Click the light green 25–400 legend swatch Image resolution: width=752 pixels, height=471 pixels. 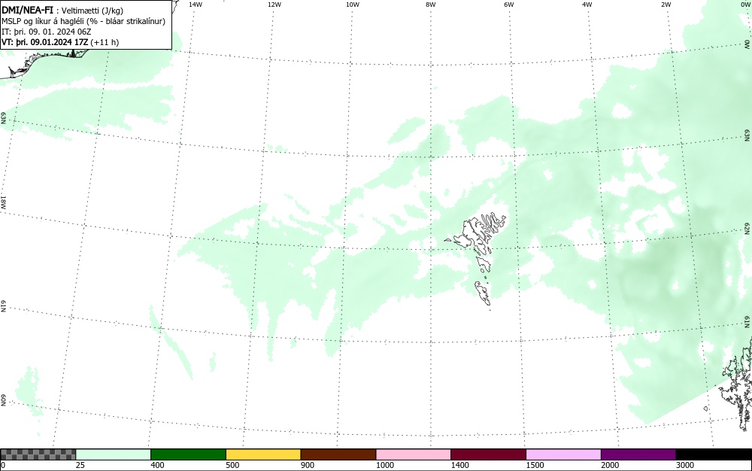click(114, 454)
